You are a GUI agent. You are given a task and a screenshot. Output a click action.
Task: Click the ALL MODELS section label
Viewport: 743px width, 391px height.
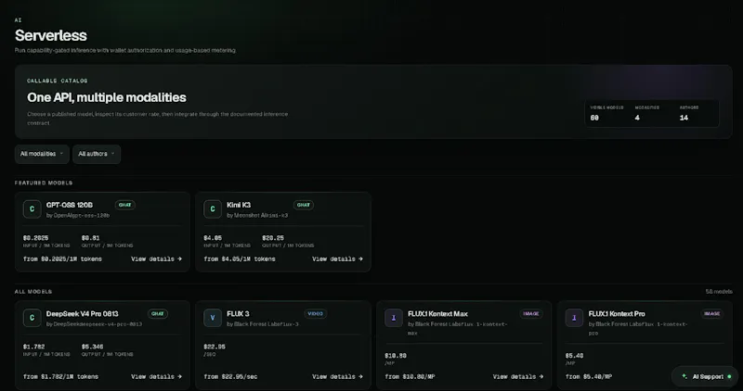click(33, 292)
